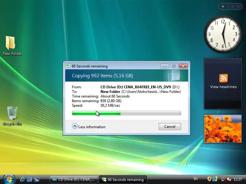
Task: Collapse details with Less information arrow
Action: [75, 126]
